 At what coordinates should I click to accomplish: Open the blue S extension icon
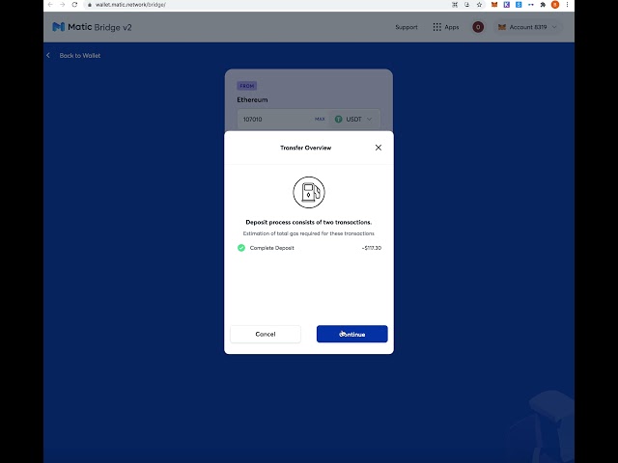coord(519,5)
